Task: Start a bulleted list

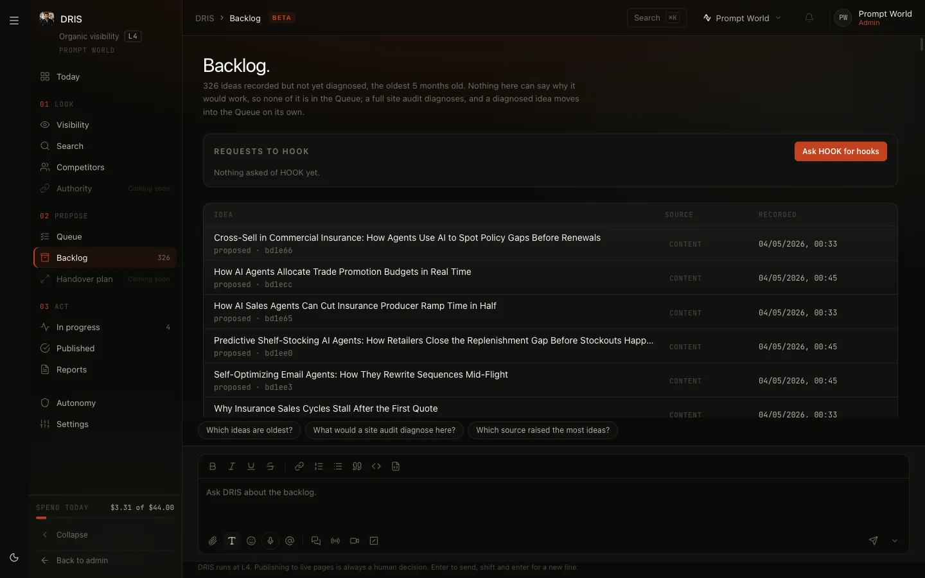Action: pyautogui.click(x=338, y=466)
